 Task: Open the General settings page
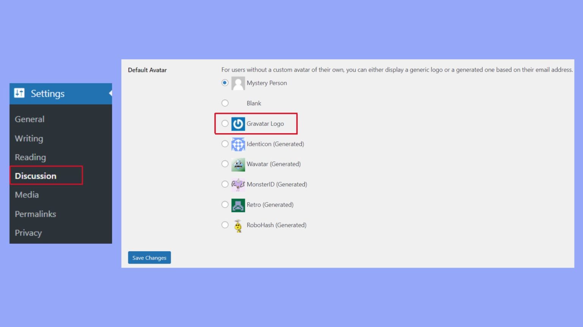29,119
